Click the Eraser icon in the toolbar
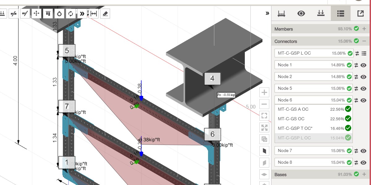The height and width of the screenshot is (185, 371). (105, 13)
